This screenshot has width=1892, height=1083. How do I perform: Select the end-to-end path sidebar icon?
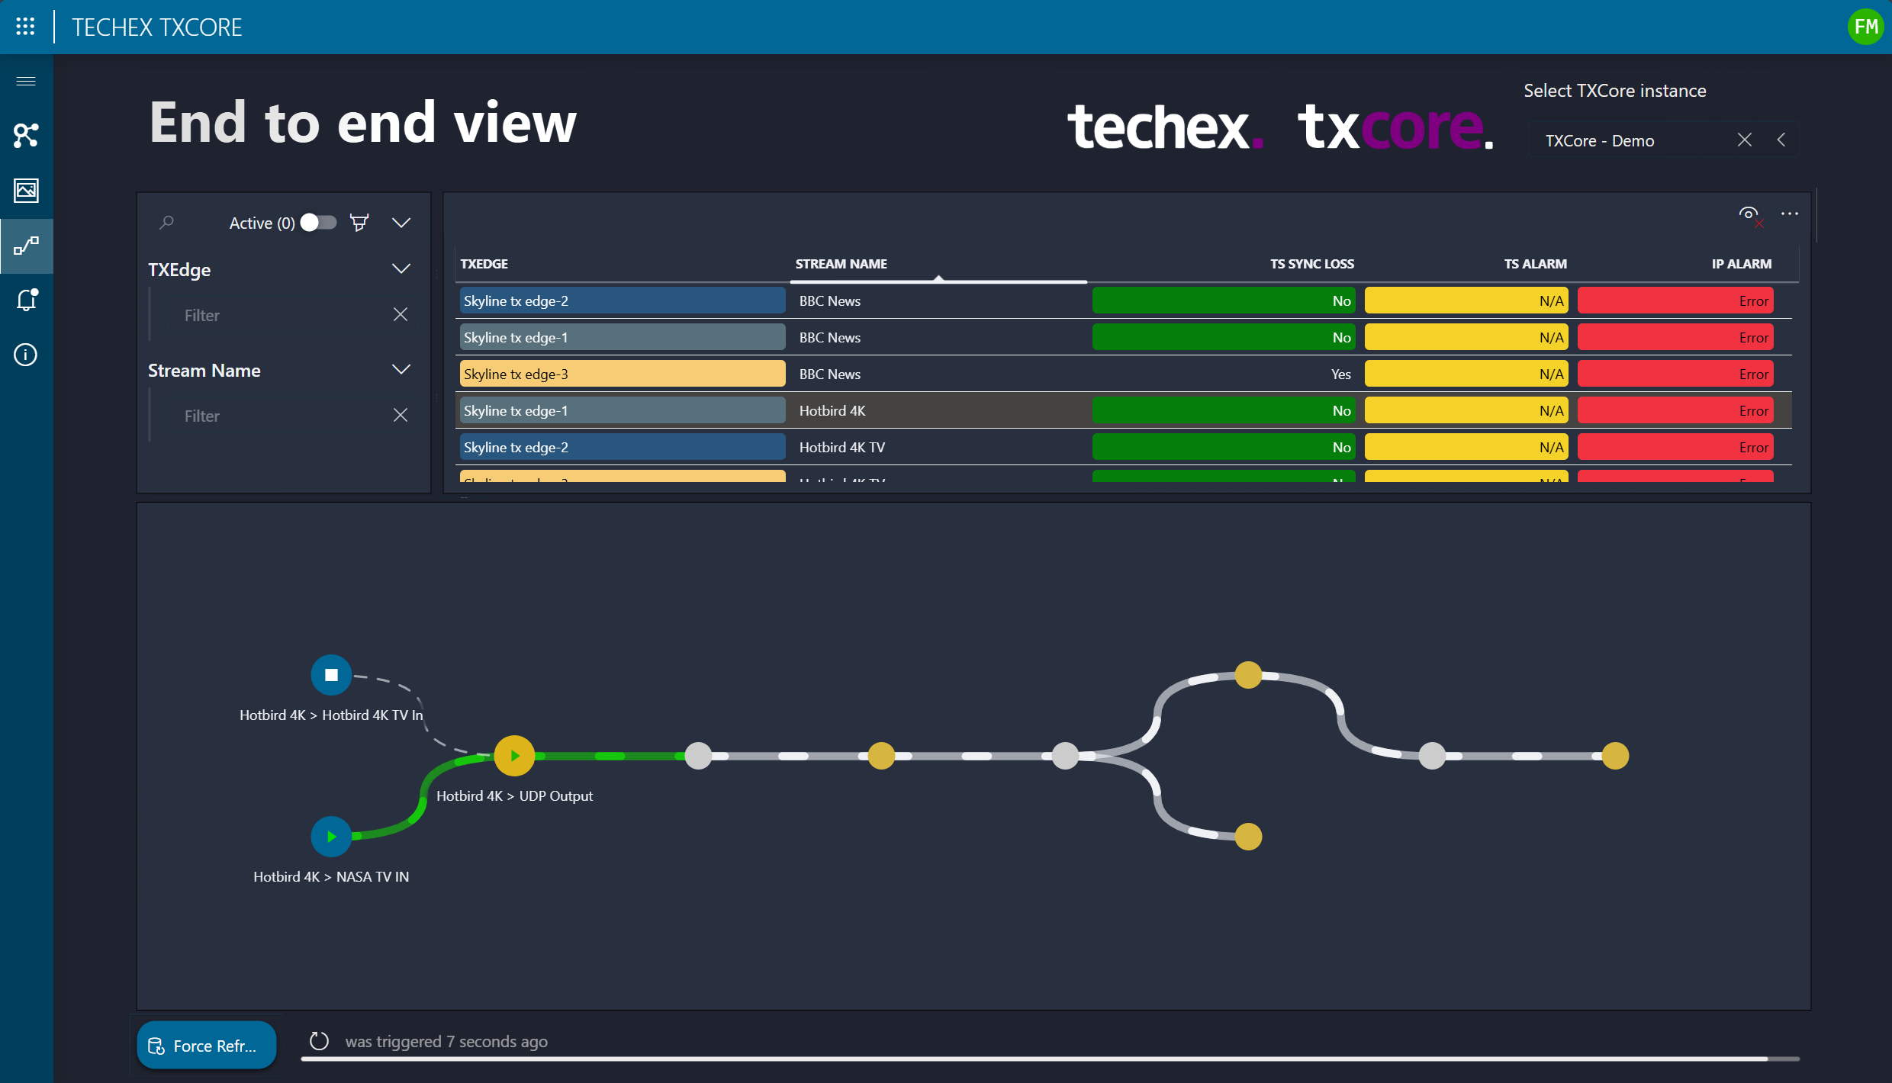tap(26, 246)
